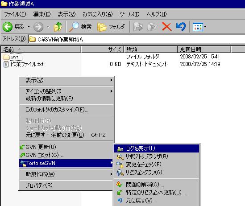This screenshot has height=206, width=245.
Task: Click the Search magnifier icon
Action: [74, 27]
